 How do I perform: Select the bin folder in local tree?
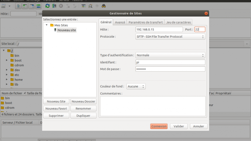pyautogui.click(x=17, y=56)
